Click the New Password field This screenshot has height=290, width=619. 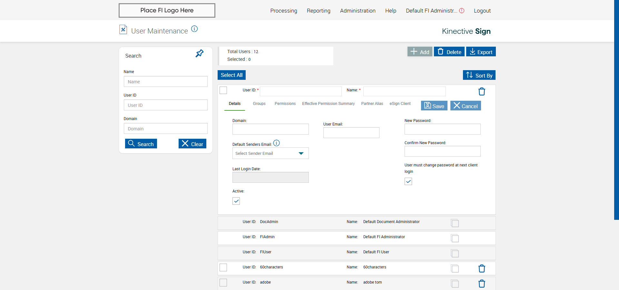tap(443, 129)
